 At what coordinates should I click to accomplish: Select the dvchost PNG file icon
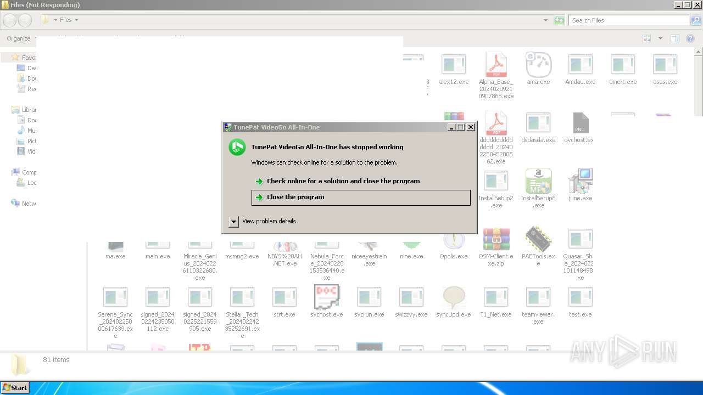[x=581, y=123]
